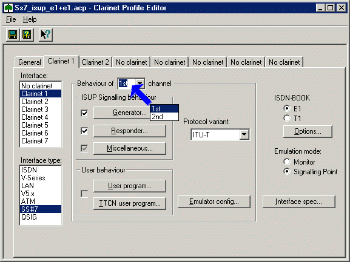
Task: Click the 1st channel combo text field
Action: point(127,84)
